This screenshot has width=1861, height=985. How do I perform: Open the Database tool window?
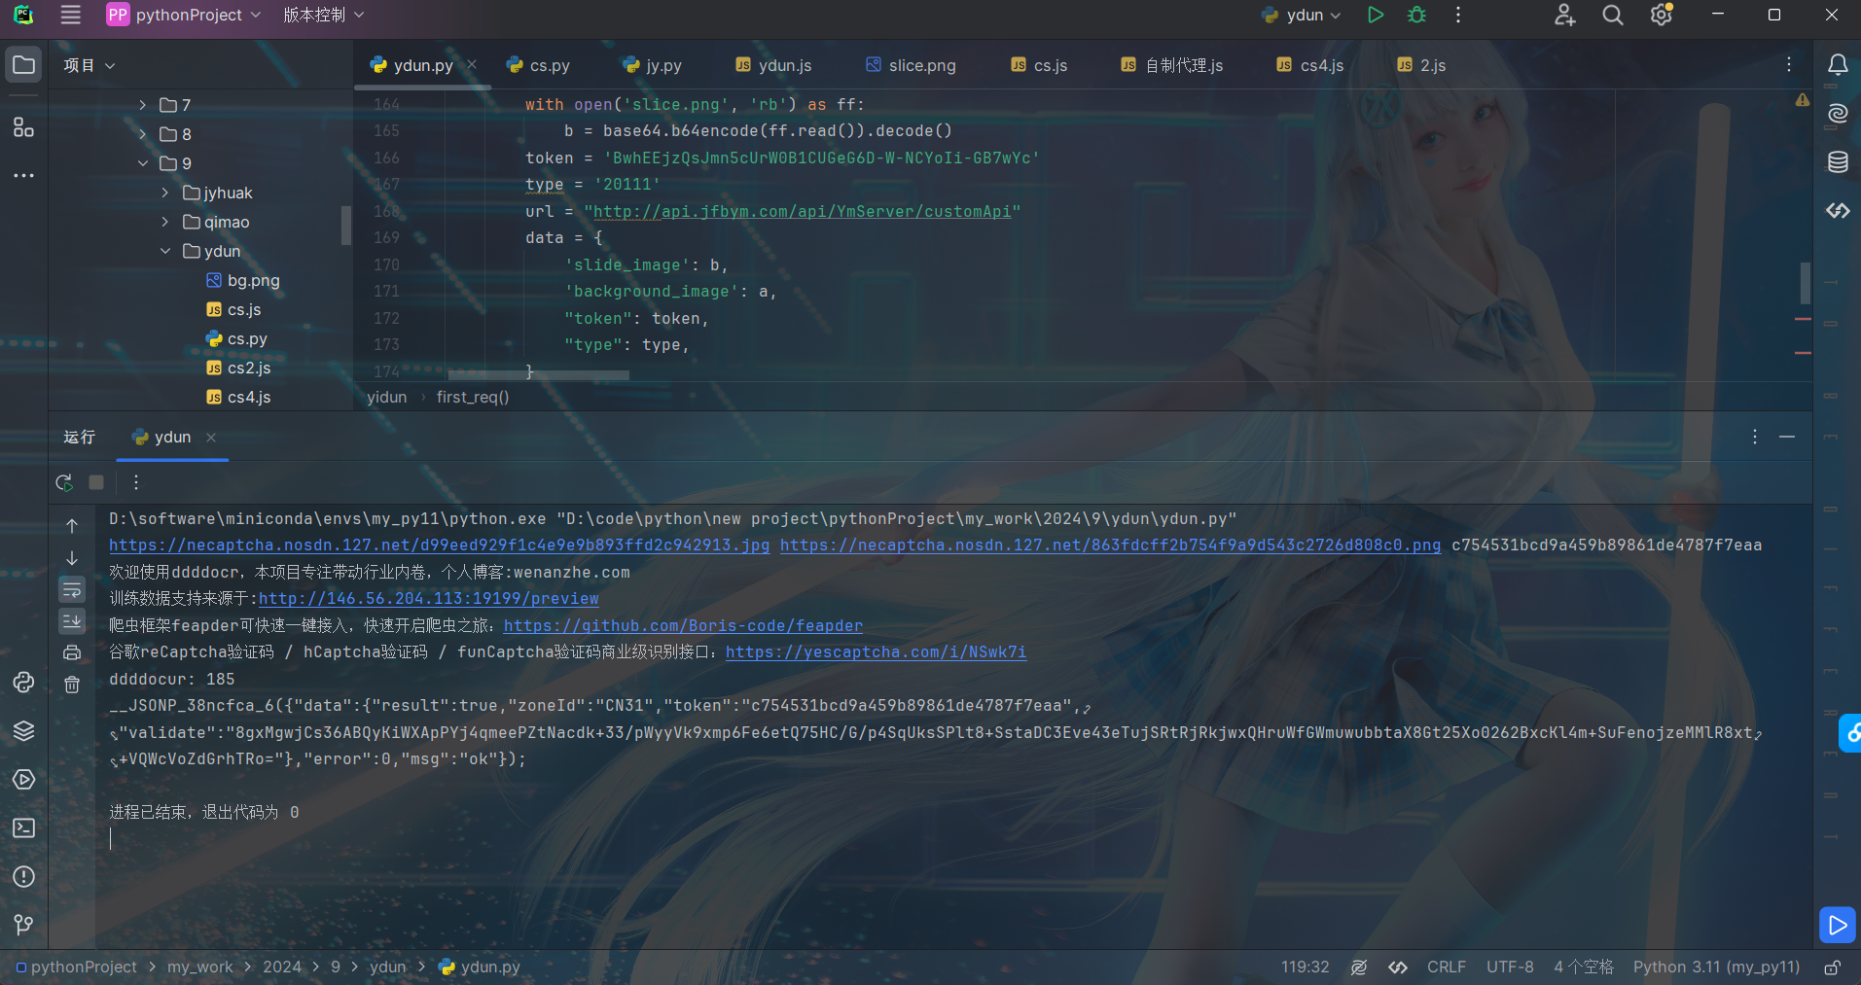[x=1837, y=162]
